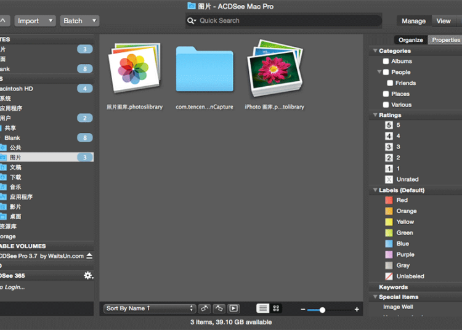462x330 pixels.
Task: Open ACDSee 365 gear settings
Action: (x=88, y=275)
